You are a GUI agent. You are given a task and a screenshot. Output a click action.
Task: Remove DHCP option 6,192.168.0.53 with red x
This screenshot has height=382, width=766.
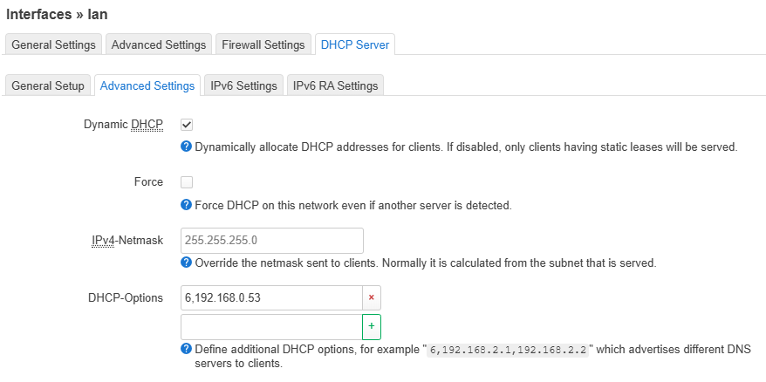pos(372,297)
